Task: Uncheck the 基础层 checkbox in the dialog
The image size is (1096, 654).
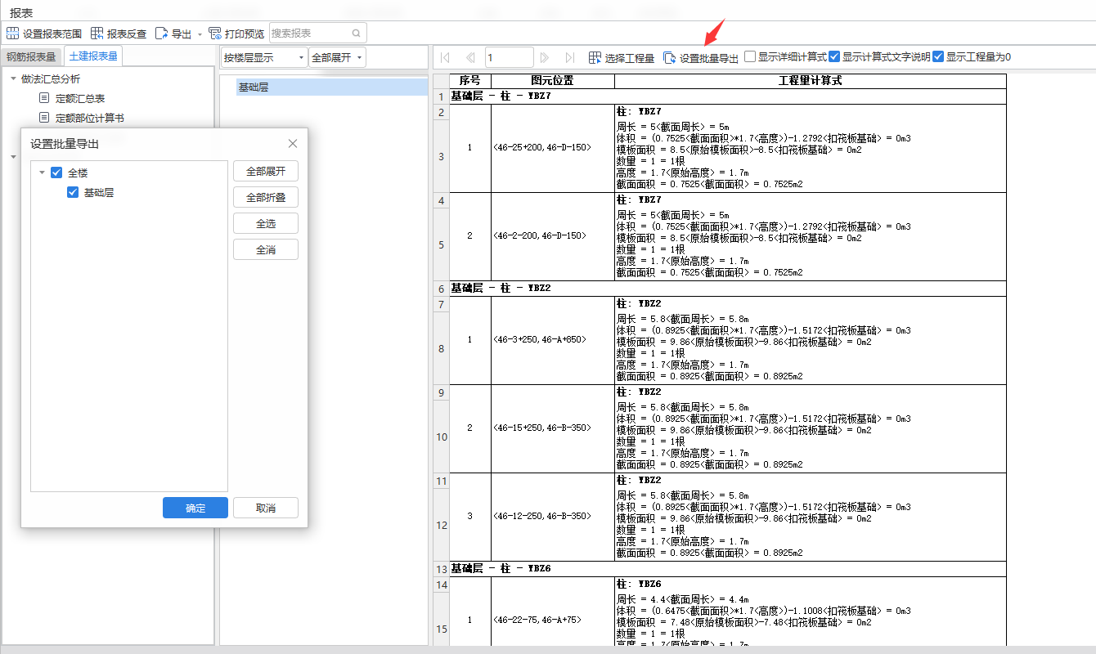Action: pyautogui.click(x=73, y=192)
